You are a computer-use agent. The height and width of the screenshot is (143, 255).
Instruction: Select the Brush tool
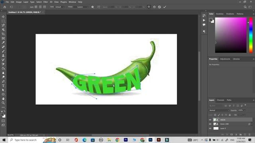coord(3,51)
